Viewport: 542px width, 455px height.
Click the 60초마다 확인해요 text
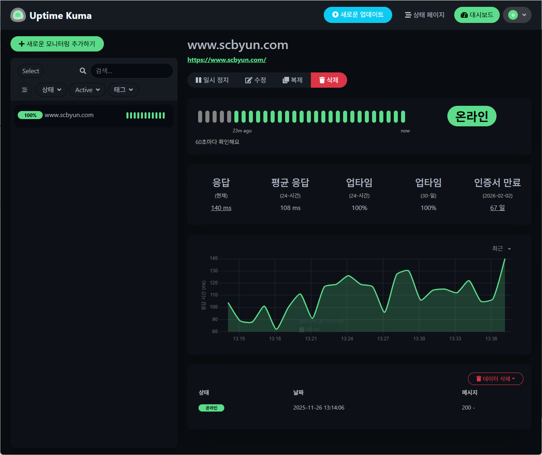click(x=217, y=142)
